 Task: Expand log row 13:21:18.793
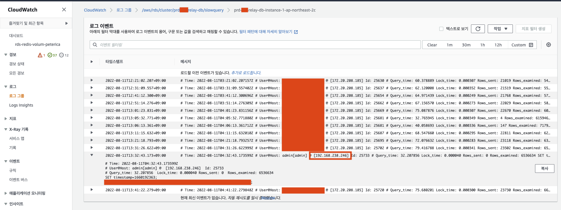pyautogui.click(x=92, y=140)
